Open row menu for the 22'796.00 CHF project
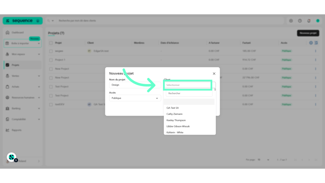This screenshot has width=325, height=183. 316,78
